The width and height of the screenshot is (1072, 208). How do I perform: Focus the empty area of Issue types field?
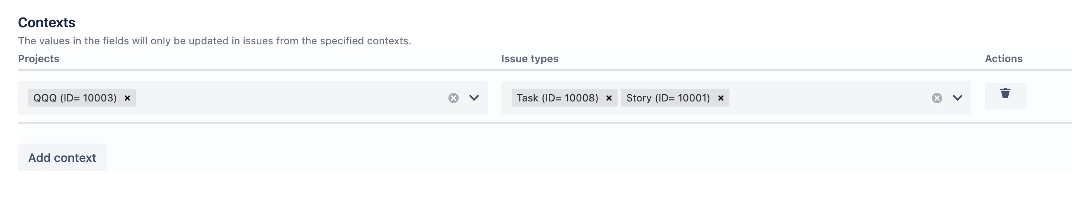point(829,98)
